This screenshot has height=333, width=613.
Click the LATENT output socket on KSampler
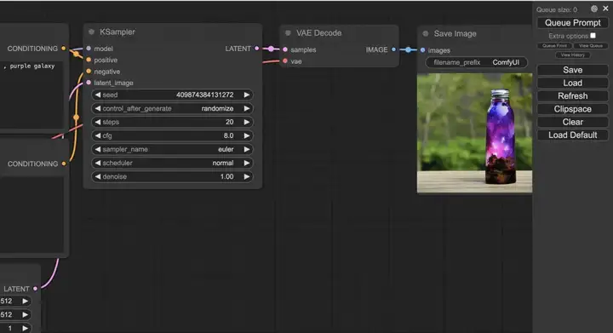tap(256, 49)
